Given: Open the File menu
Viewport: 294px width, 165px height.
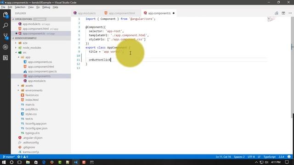Looking at the screenshot, I should click(x=3, y=7).
